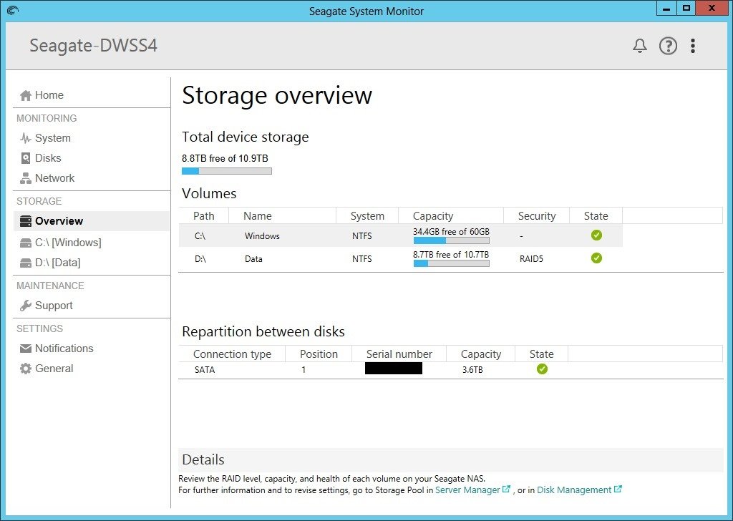Click the Position column header
This screenshot has width=733, height=521.
[x=319, y=354]
